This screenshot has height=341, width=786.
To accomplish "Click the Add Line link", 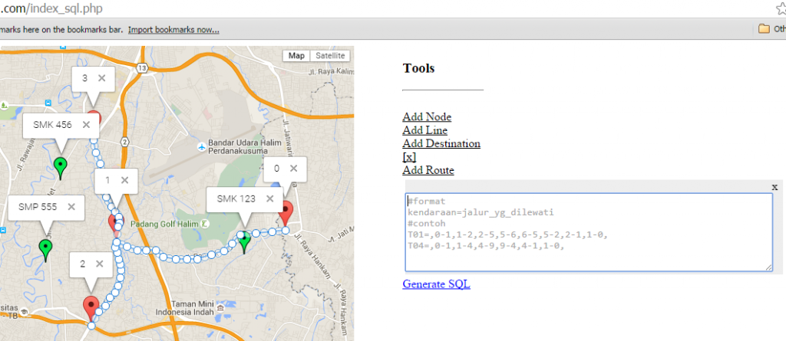I will point(424,130).
